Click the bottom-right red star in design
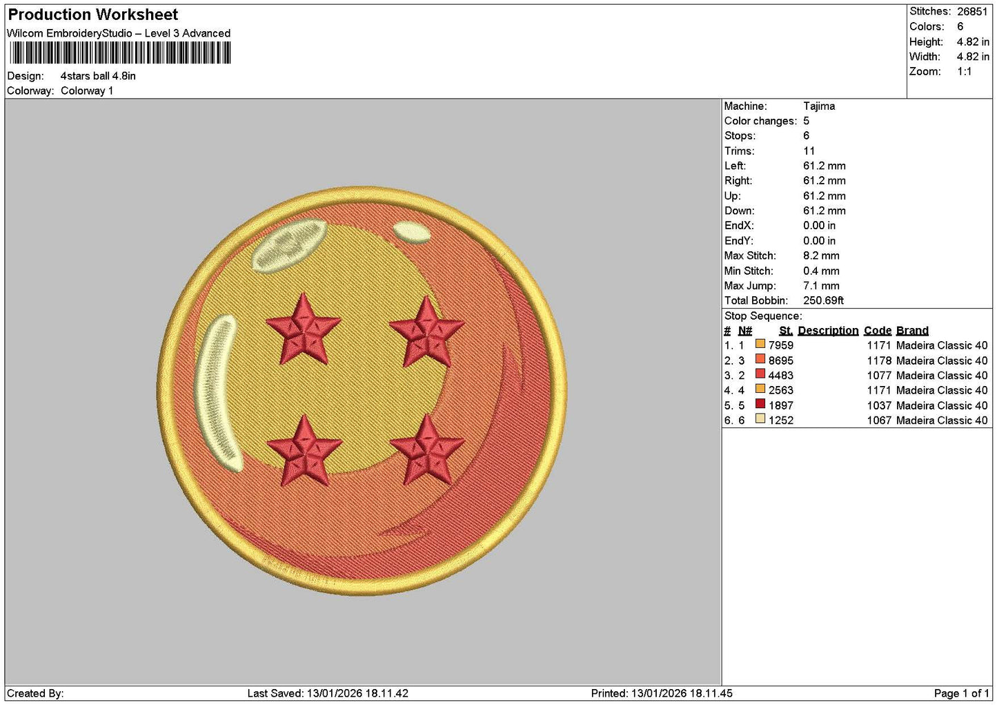997x705 pixels. [426, 450]
